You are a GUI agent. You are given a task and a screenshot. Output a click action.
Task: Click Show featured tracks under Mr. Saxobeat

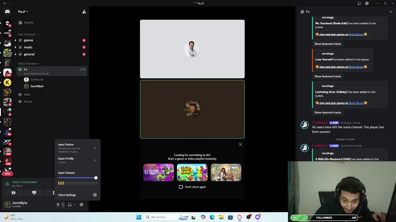[x=328, y=44]
